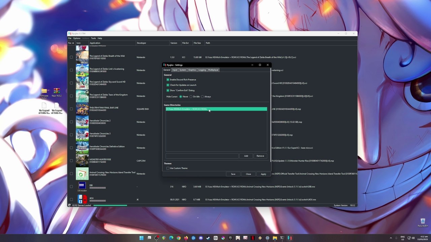Click Tears of the Kingdom cover icon
The image size is (431, 242).
point(82,96)
